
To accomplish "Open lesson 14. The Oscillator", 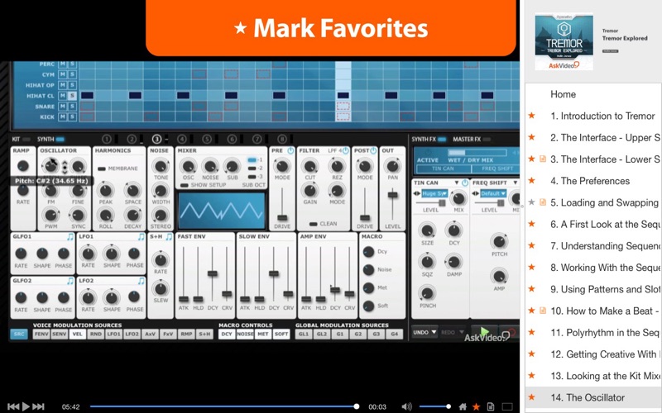I will 588,397.
